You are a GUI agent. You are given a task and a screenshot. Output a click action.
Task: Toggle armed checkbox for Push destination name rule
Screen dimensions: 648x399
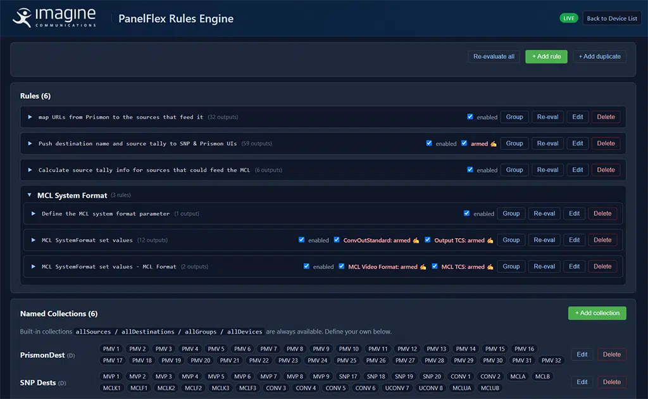(x=464, y=143)
